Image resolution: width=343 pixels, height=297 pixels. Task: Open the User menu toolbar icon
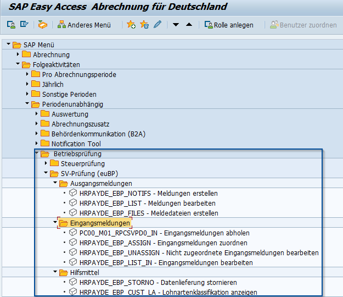[11, 25]
